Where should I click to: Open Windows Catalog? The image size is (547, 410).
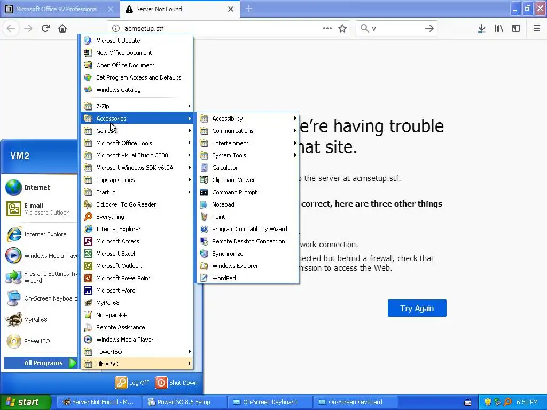pyautogui.click(x=137, y=90)
